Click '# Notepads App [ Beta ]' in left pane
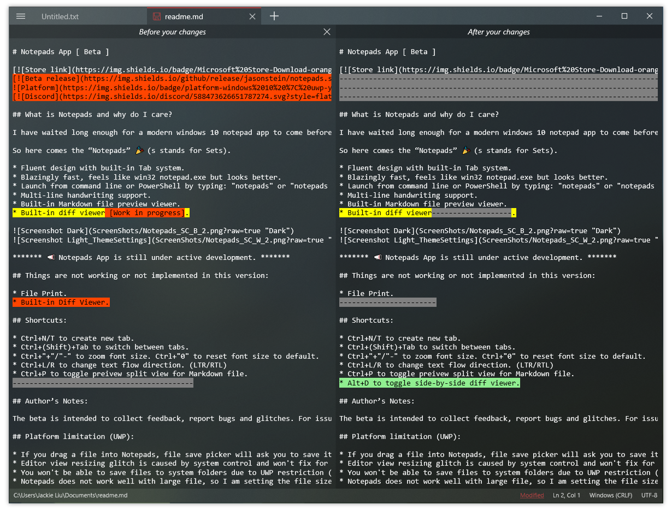The width and height of the screenshot is (672, 510). (61, 52)
